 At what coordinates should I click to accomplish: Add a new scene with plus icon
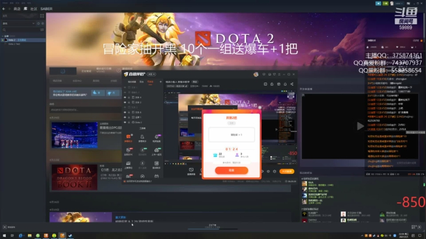pos(160,82)
